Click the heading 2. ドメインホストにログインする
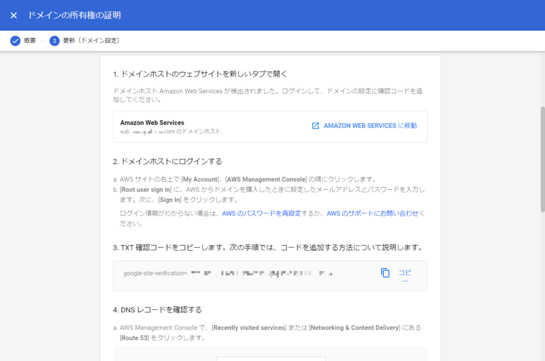Viewport: 545px width, 361px height. click(x=167, y=160)
